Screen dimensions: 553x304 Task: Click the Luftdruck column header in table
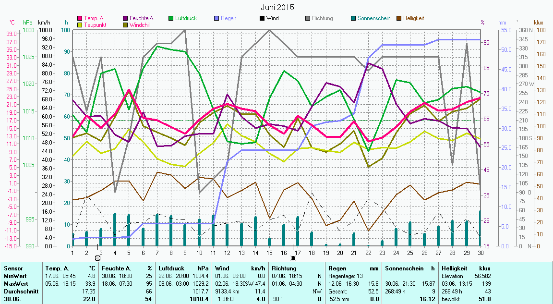tap(171, 269)
